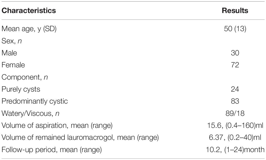Screen dimensions: 266x160
Task: Click the Results column header
Action: click(x=235, y=10)
